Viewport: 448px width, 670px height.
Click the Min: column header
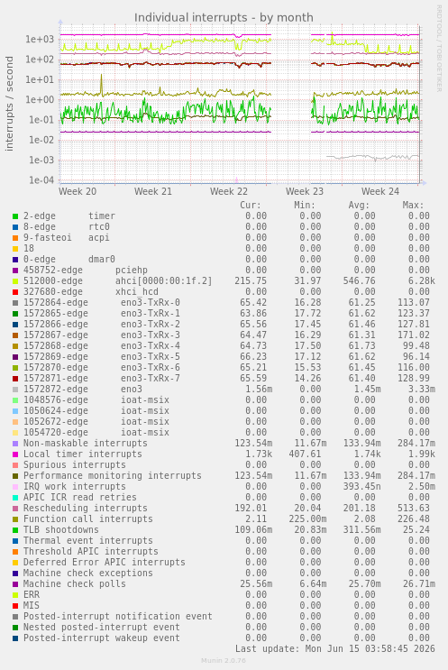305,205
